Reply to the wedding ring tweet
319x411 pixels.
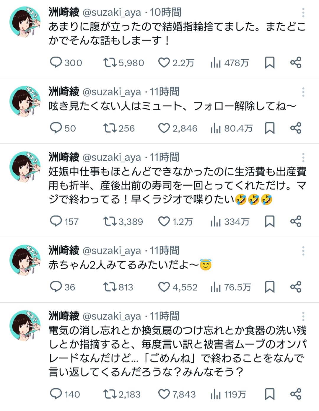tap(56, 63)
